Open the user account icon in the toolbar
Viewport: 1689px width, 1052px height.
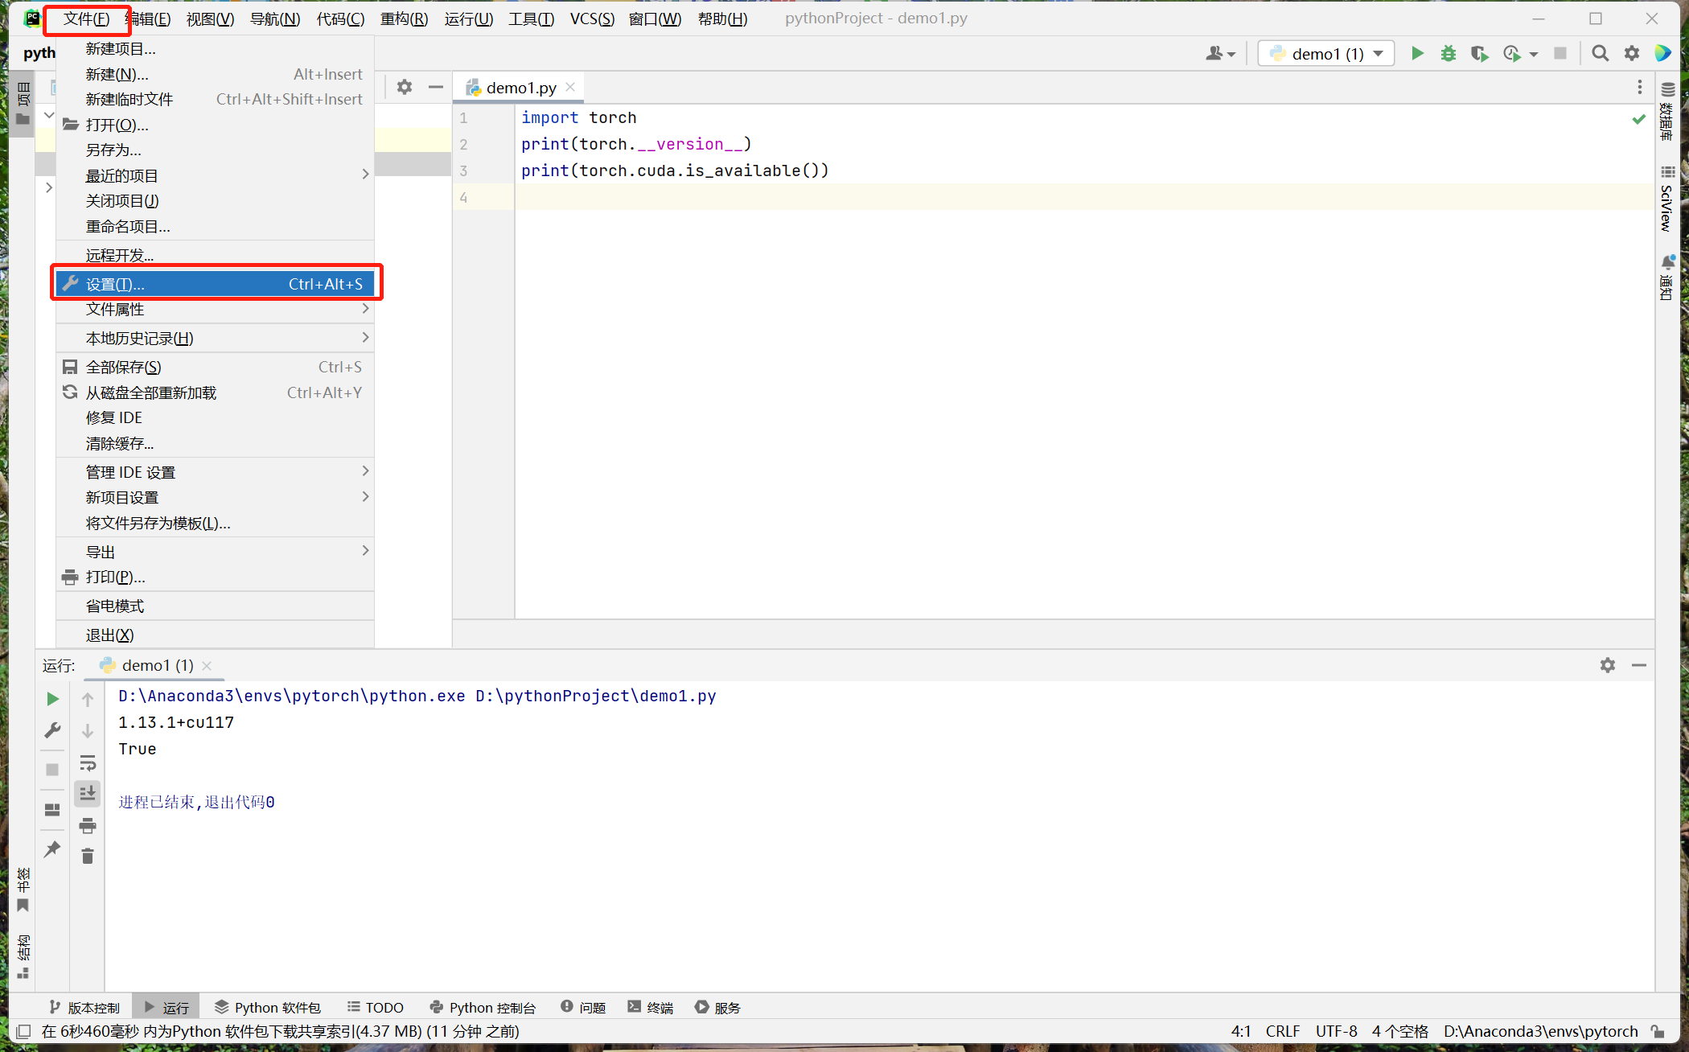coord(1214,53)
